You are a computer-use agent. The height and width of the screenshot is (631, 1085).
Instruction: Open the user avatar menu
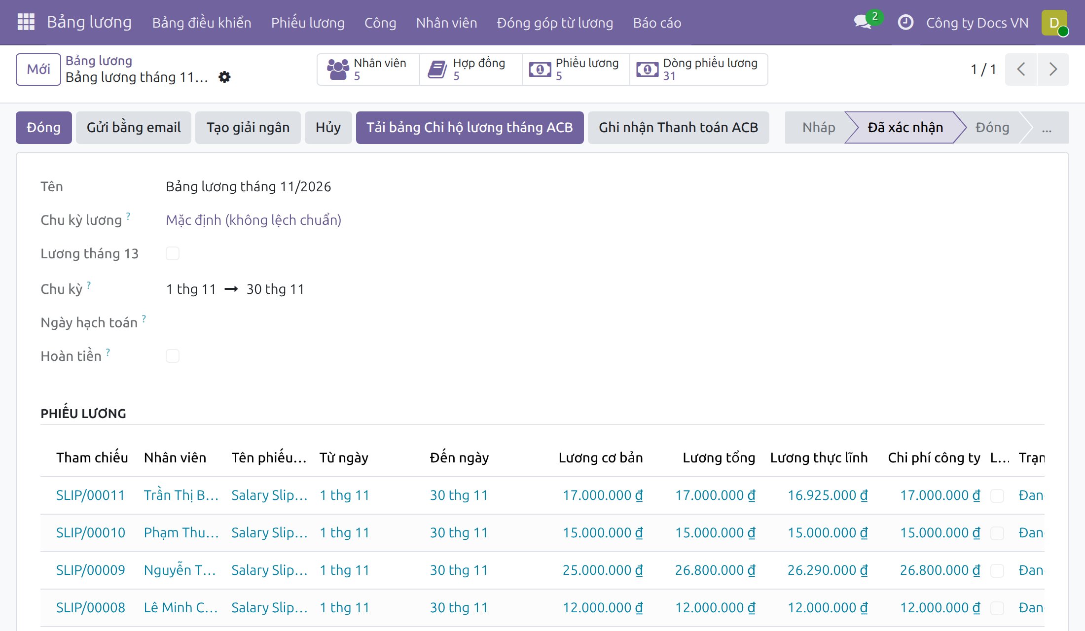1054,23
